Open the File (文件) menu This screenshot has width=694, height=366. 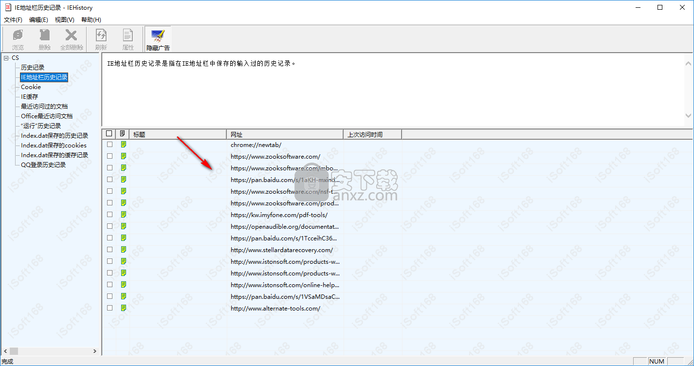(x=13, y=20)
